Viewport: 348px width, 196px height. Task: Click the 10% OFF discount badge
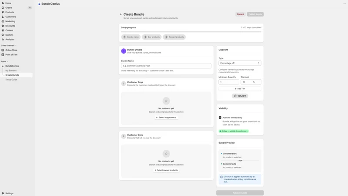(x=240, y=96)
